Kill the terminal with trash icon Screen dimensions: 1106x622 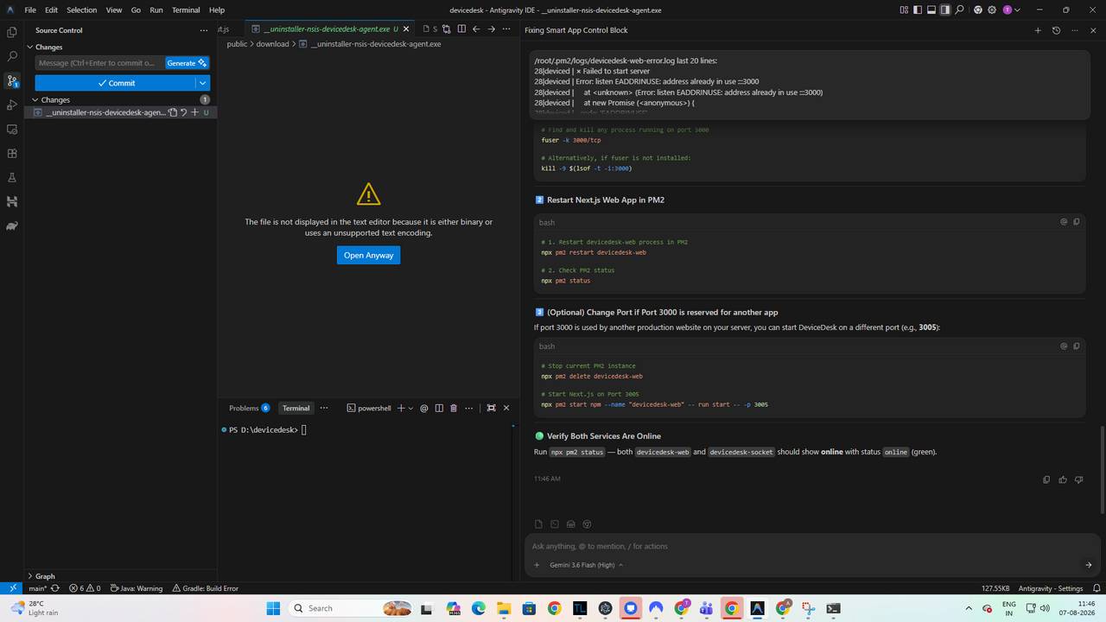point(454,408)
